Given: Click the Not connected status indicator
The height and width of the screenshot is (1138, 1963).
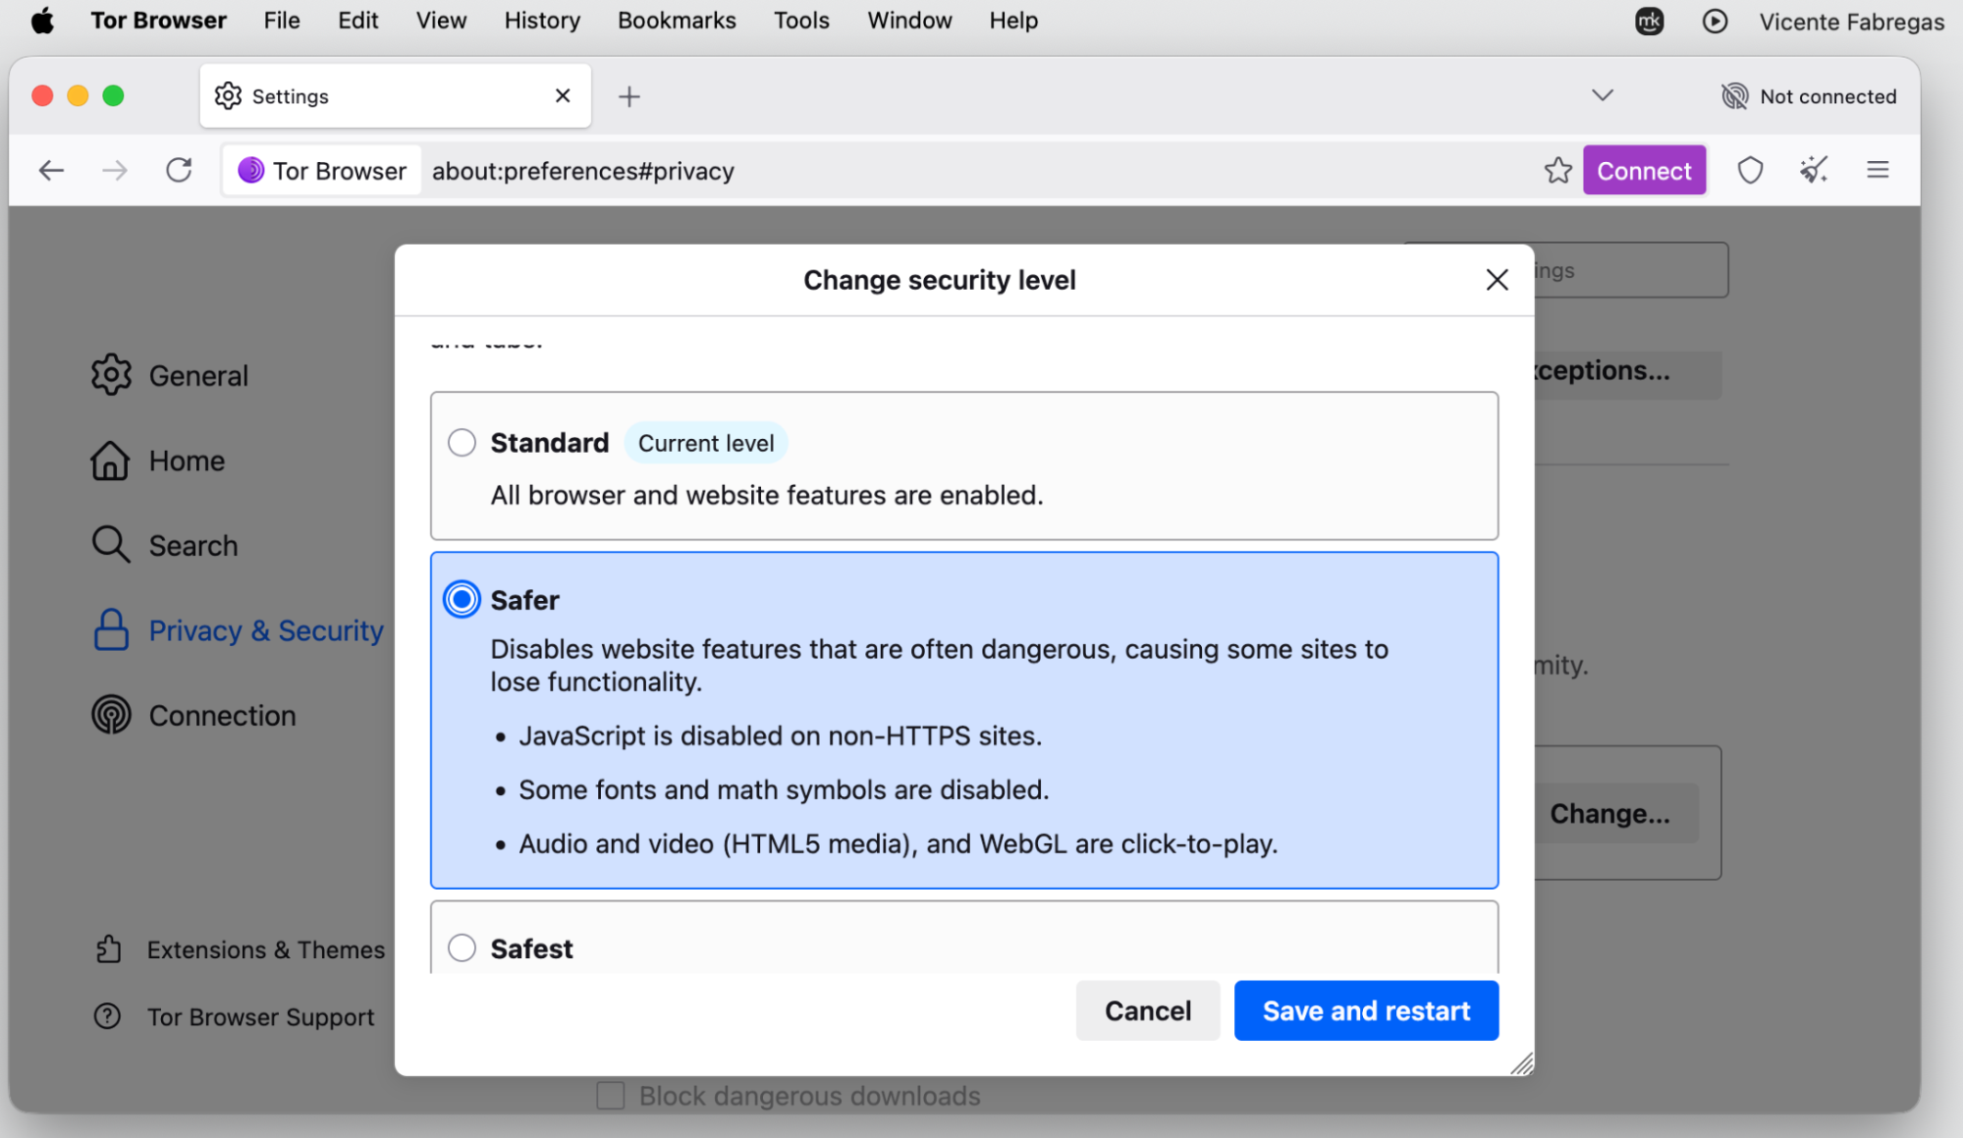Looking at the screenshot, I should point(1809,96).
